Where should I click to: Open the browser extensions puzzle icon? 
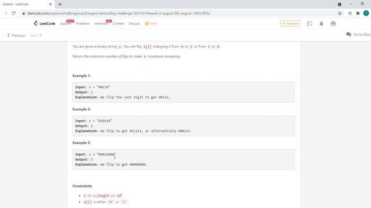(358, 13)
